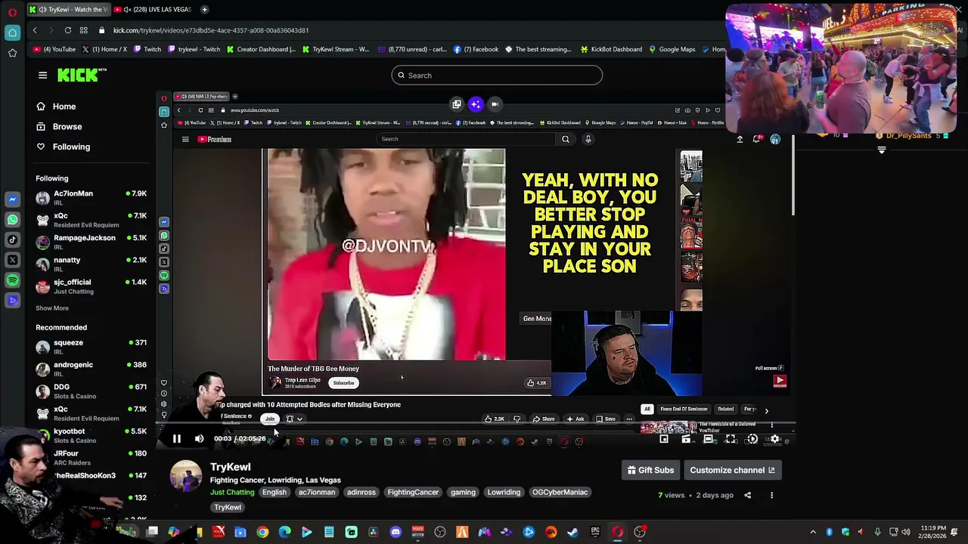Switch to TryKewl Kick browser tab
Image resolution: width=968 pixels, height=544 pixels.
pos(69,9)
